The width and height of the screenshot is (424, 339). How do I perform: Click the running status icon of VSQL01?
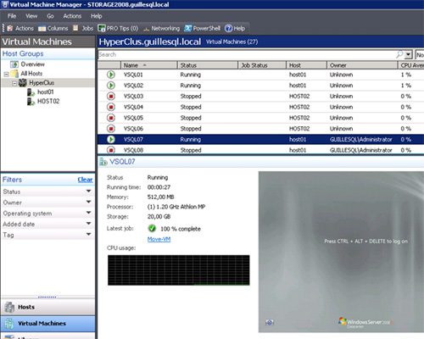point(111,75)
